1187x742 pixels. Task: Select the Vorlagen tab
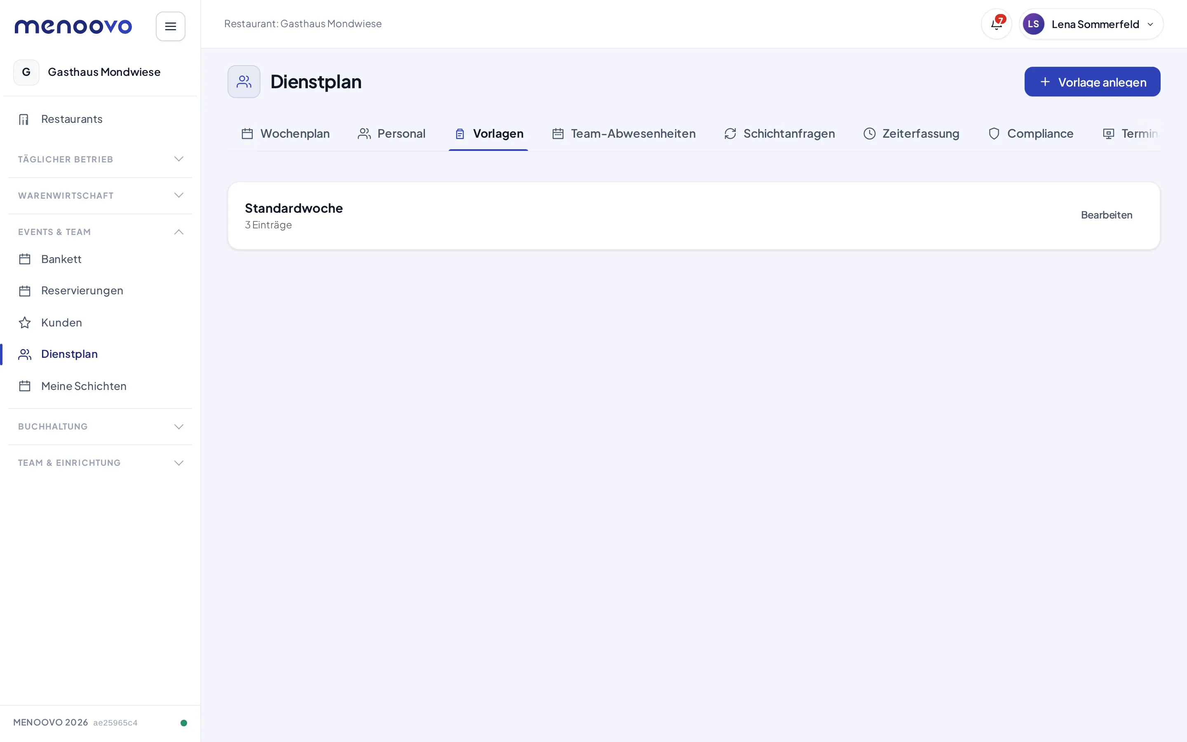coord(488,134)
